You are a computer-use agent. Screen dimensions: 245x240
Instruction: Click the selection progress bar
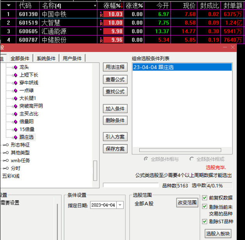click(x=131, y=186)
